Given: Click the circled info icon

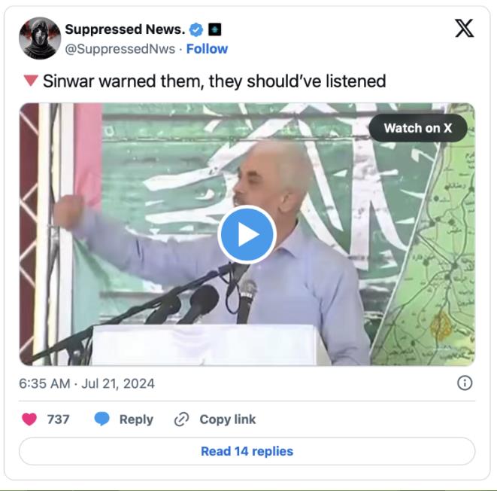Looking at the screenshot, I should (x=465, y=383).
